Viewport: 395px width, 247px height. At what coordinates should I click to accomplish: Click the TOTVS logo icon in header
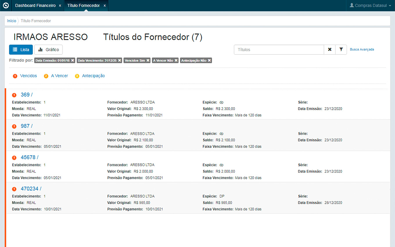point(6,6)
